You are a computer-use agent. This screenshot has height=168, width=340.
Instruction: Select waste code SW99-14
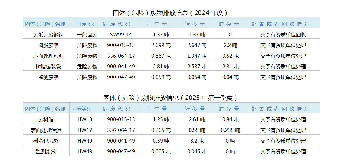(x=121, y=35)
